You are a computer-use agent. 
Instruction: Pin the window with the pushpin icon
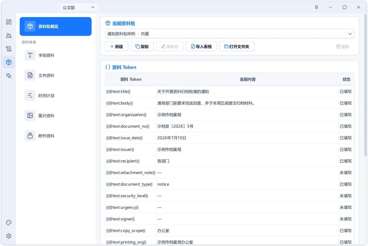[316, 7]
